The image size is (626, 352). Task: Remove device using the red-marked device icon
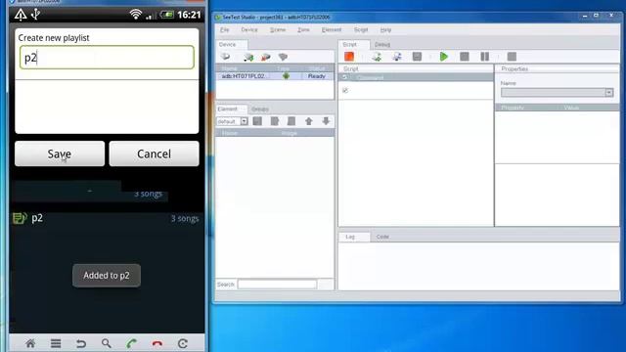point(265,57)
